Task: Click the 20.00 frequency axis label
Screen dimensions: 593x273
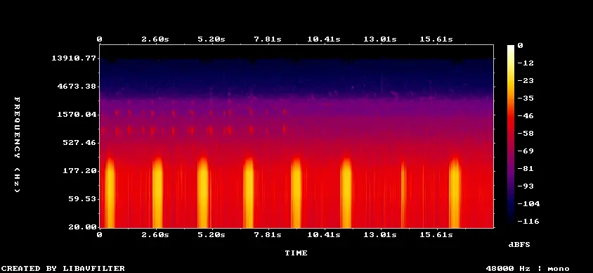Action: pos(82,227)
